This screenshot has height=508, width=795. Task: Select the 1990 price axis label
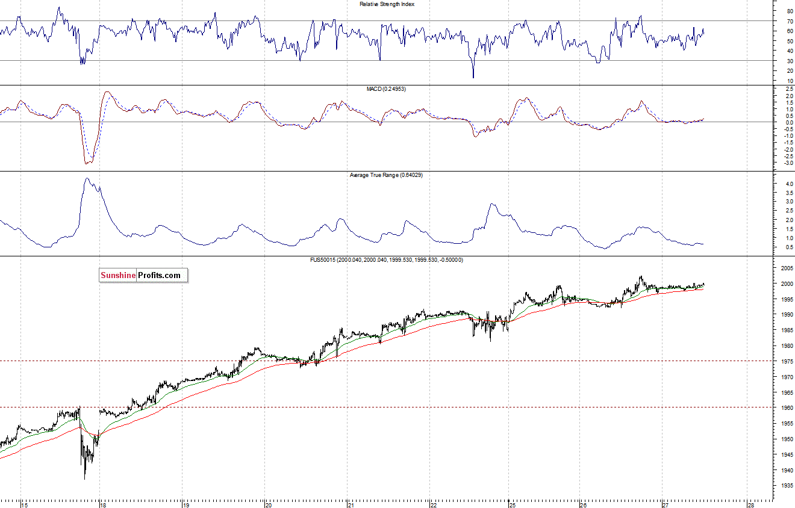coord(788,315)
